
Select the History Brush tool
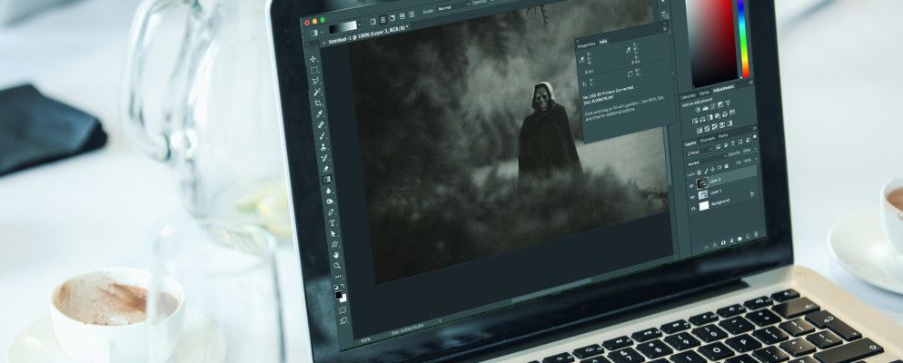coord(325,156)
